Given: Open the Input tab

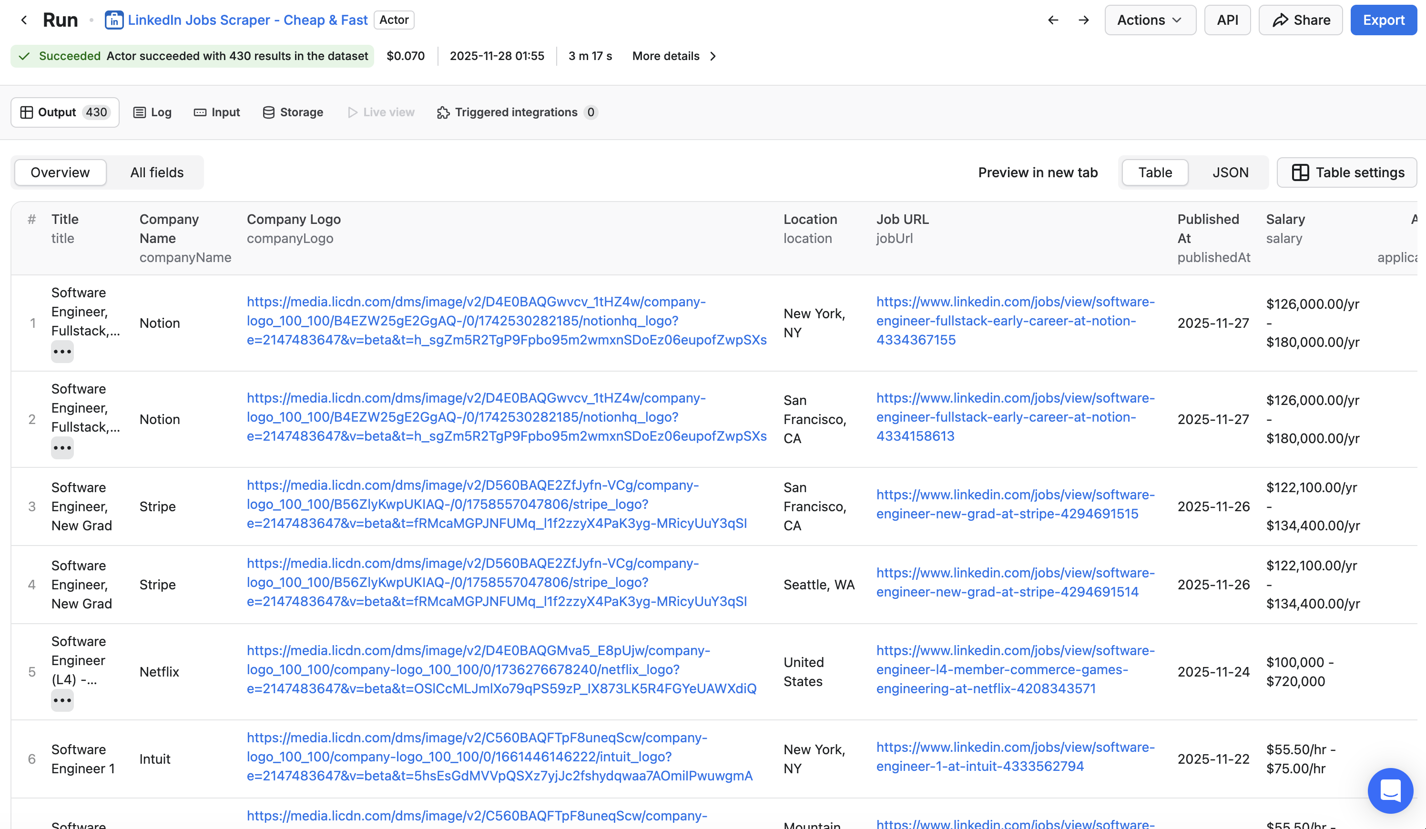Looking at the screenshot, I should click(x=217, y=112).
